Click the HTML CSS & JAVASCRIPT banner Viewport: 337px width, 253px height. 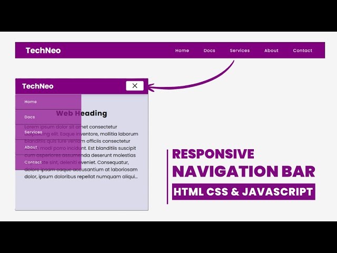(243, 192)
